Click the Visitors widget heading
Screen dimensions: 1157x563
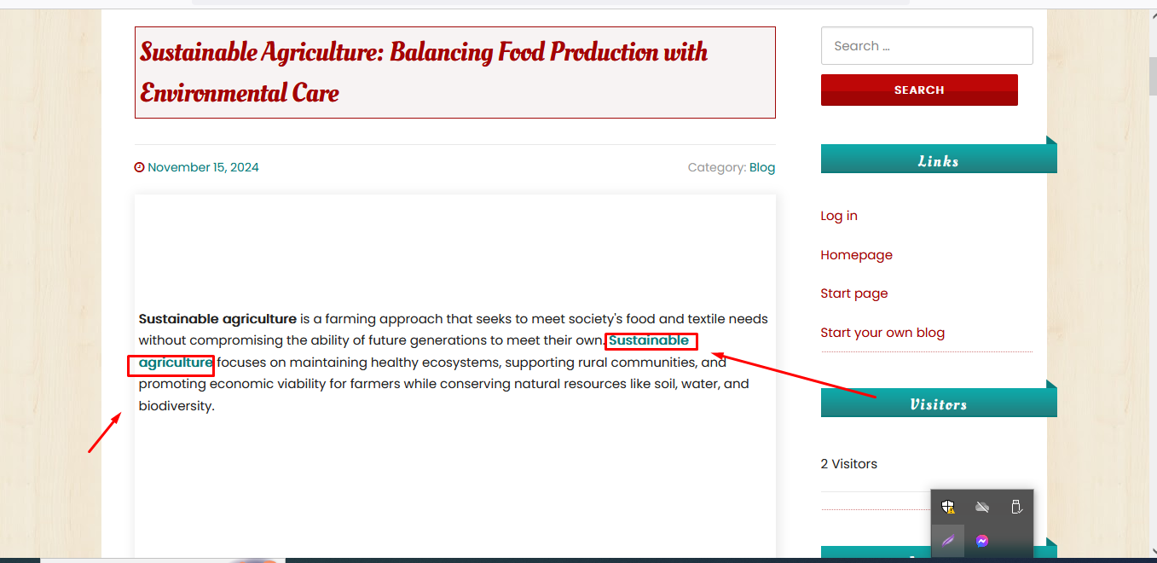(x=938, y=404)
